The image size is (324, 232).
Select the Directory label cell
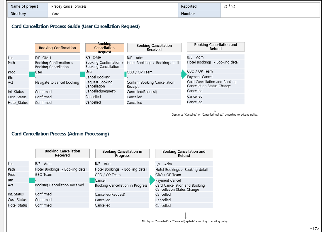[28, 14]
